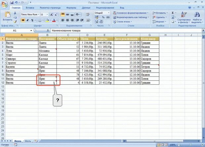Image resolution: width=205 pixels, height=147 pixels.
Task: Click the Fill down icon
Action: pos(173,17)
